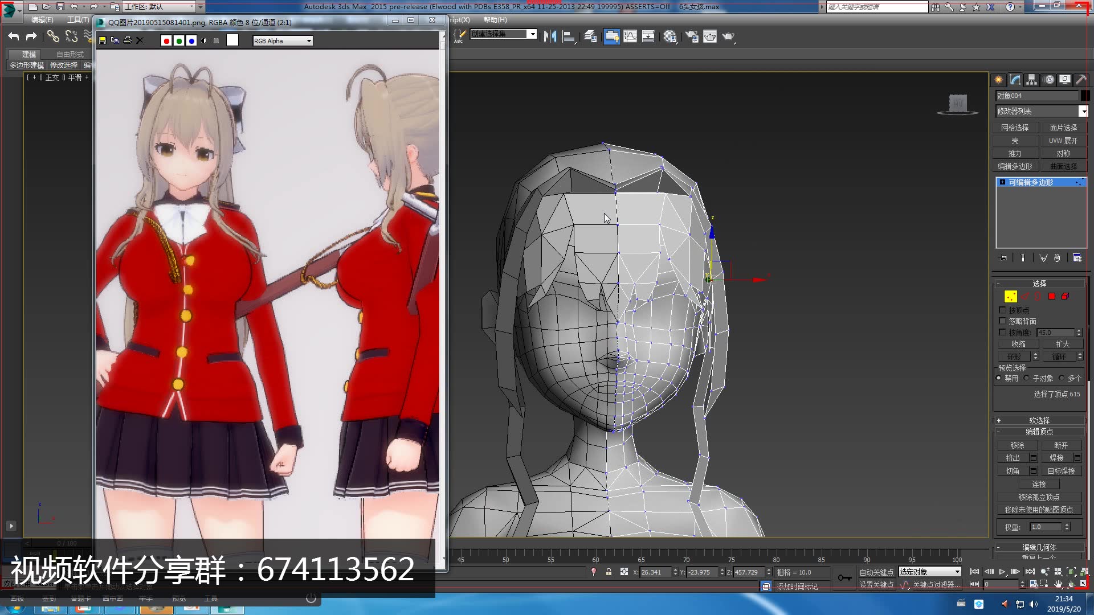1094x615 pixels.
Task: Open the 修改器列表 dropdown
Action: (x=1083, y=112)
